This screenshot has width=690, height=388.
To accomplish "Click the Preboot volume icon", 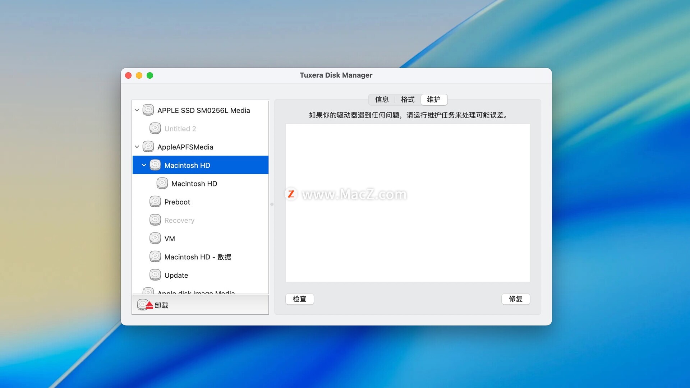I will point(155,202).
